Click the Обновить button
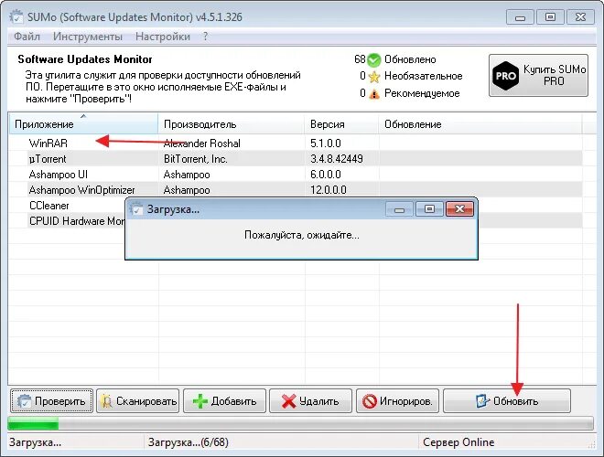Image resolution: width=604 pixels, height=457 pixels. (x=507, y=401)
